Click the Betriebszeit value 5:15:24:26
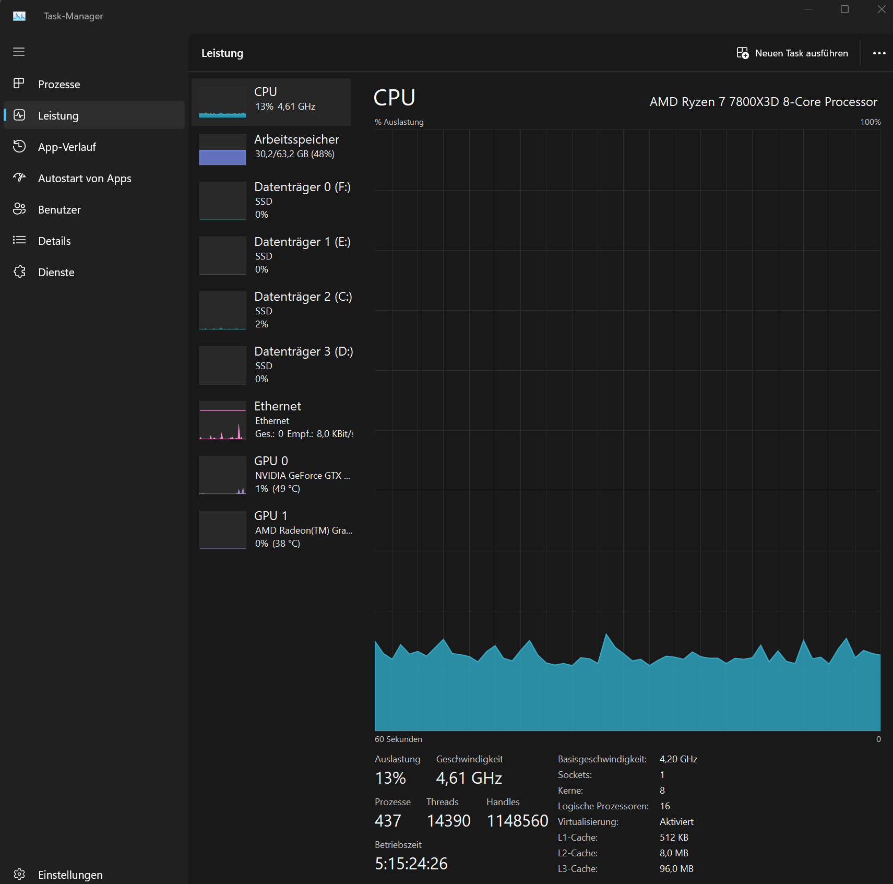The image size is (893, 884). pyautogui.click(x=411, y=864)
